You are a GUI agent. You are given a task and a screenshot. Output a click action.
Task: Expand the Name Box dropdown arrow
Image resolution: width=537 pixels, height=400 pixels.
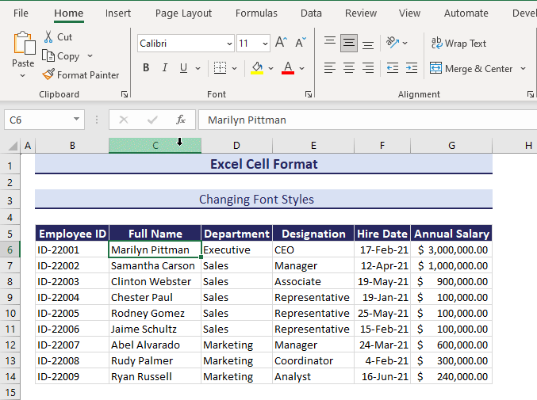[x=77, y=120]
